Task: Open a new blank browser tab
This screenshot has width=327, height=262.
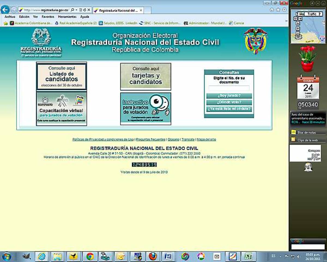Action: click(x=148, y=11)
